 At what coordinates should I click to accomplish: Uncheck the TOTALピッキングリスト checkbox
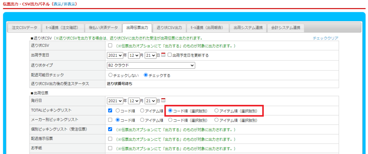[110, 111]
